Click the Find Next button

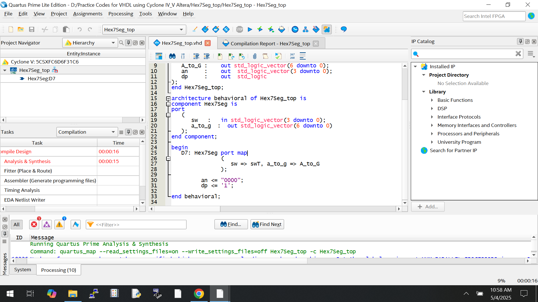[x=267, y=224]
